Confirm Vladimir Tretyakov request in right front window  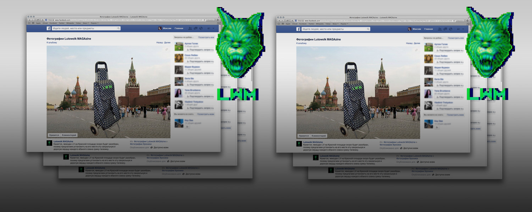(x=449, y=108)
